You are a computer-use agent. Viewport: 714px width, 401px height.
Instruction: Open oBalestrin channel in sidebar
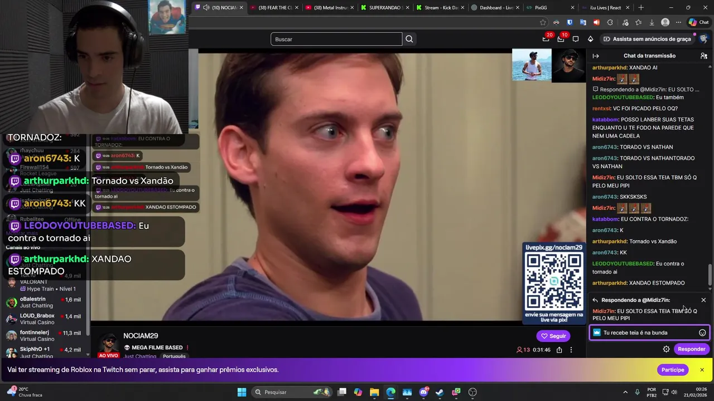coord(45,302)
